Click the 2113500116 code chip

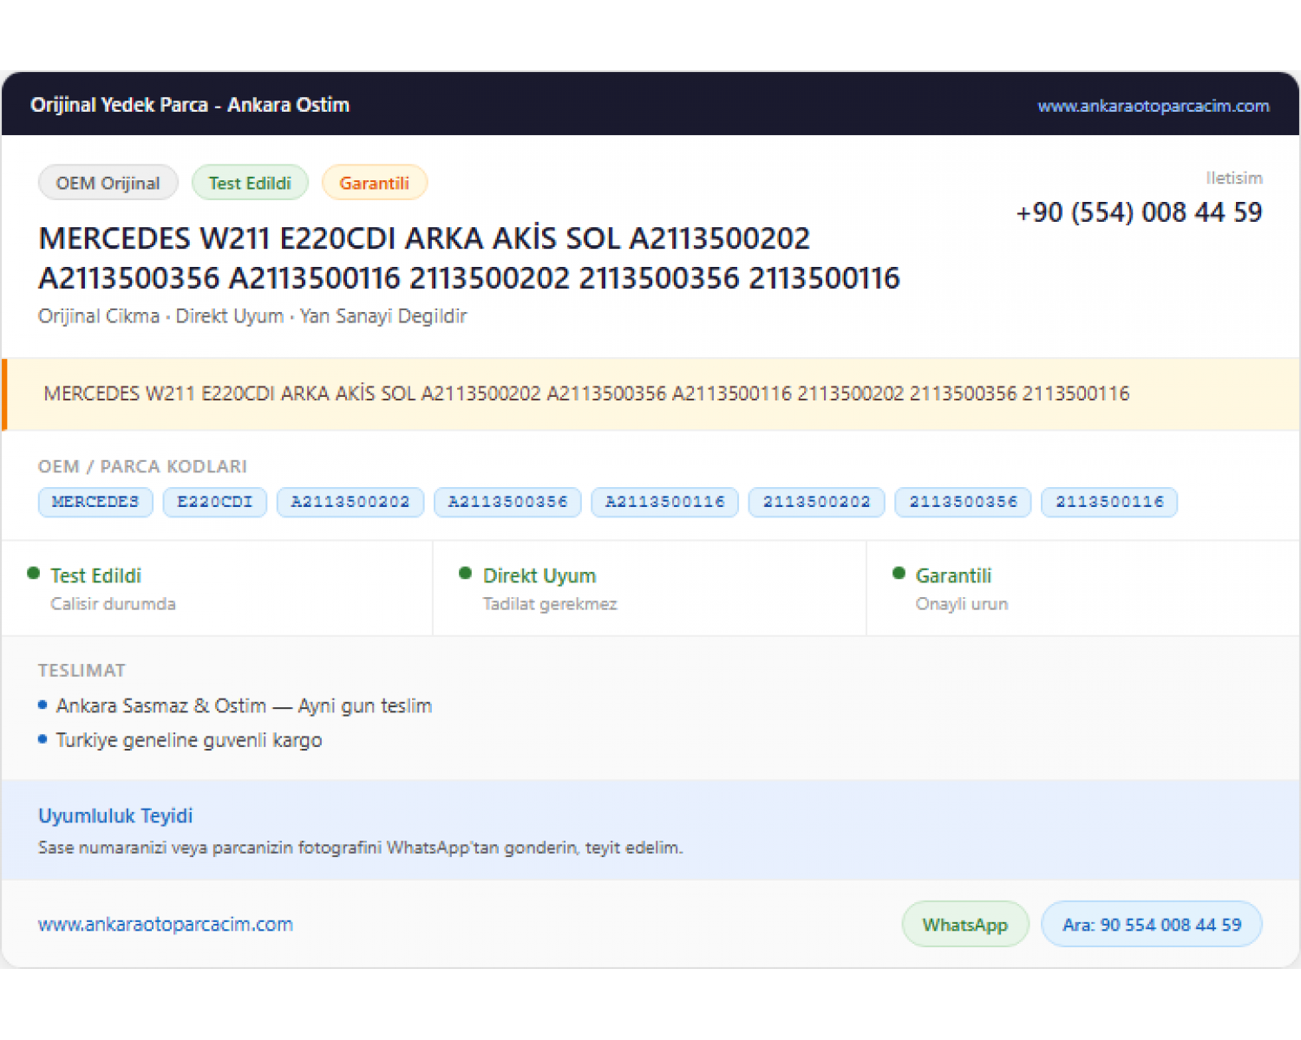(1109, 502)
